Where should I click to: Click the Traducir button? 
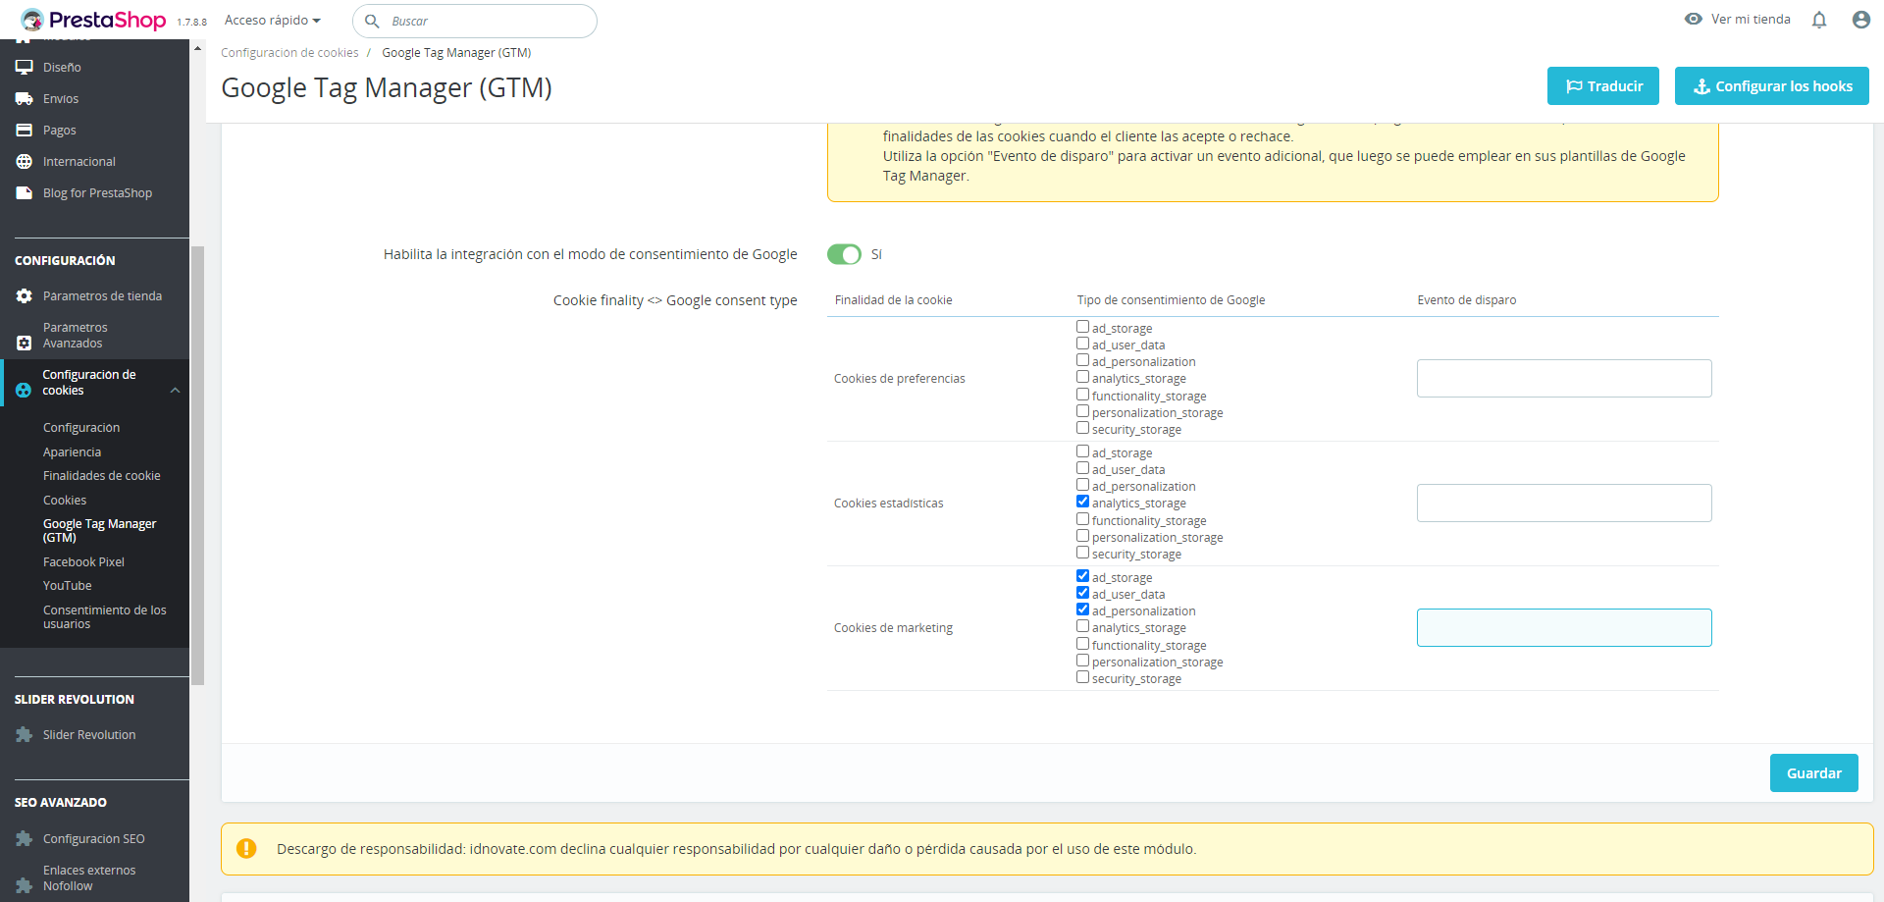(x=1603, y=85)
